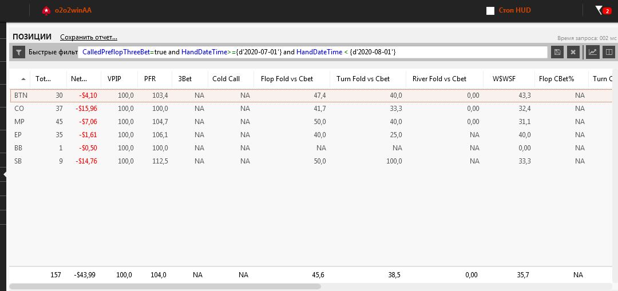618x291 pixels.
Task: Click the horizontal scrollbar at the bottom
Action: (165, 286)
